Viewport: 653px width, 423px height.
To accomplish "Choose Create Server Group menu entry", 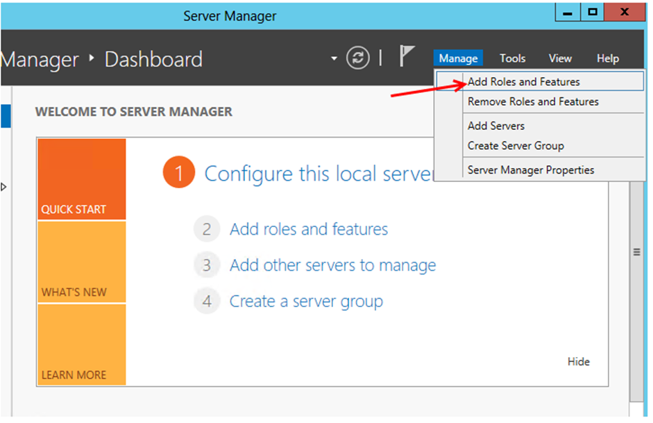I will click(x=540, y=146).
